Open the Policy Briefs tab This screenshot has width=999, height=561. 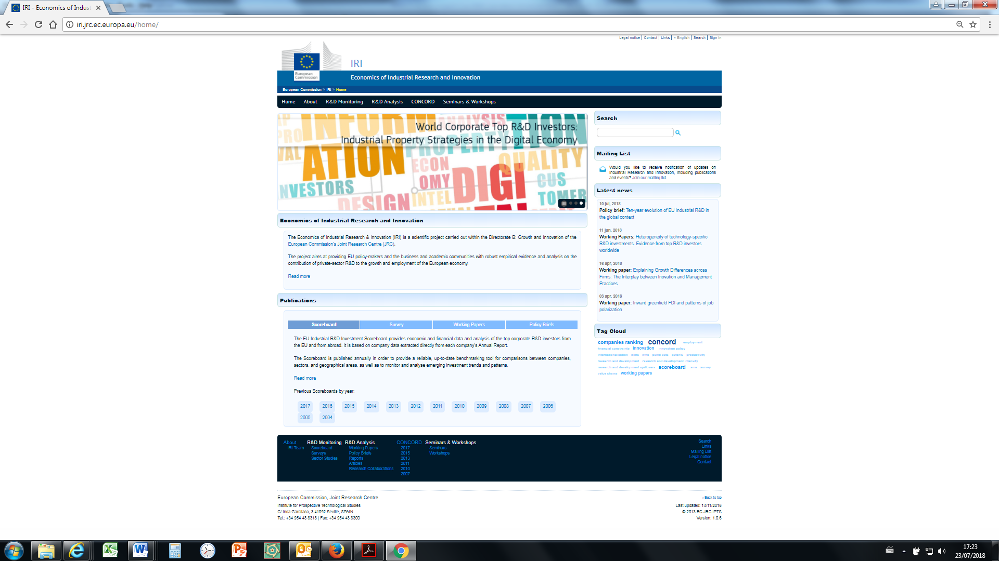pos(541,325)
